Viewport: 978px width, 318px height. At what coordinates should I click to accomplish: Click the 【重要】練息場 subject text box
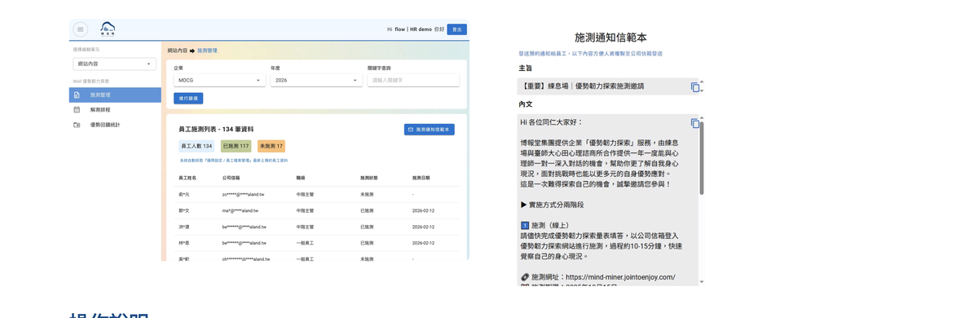tap(607, 86)
